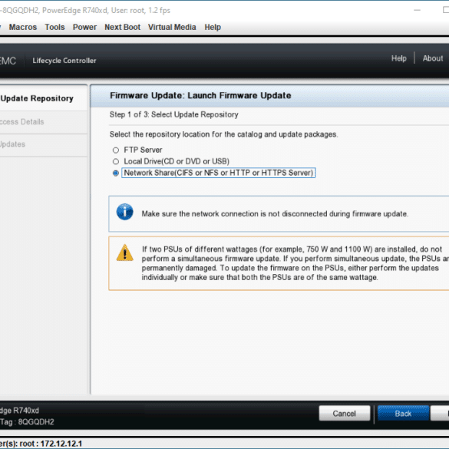Click the Back button
The height and width of the screenshot is (449, 449).
(403, 414)
